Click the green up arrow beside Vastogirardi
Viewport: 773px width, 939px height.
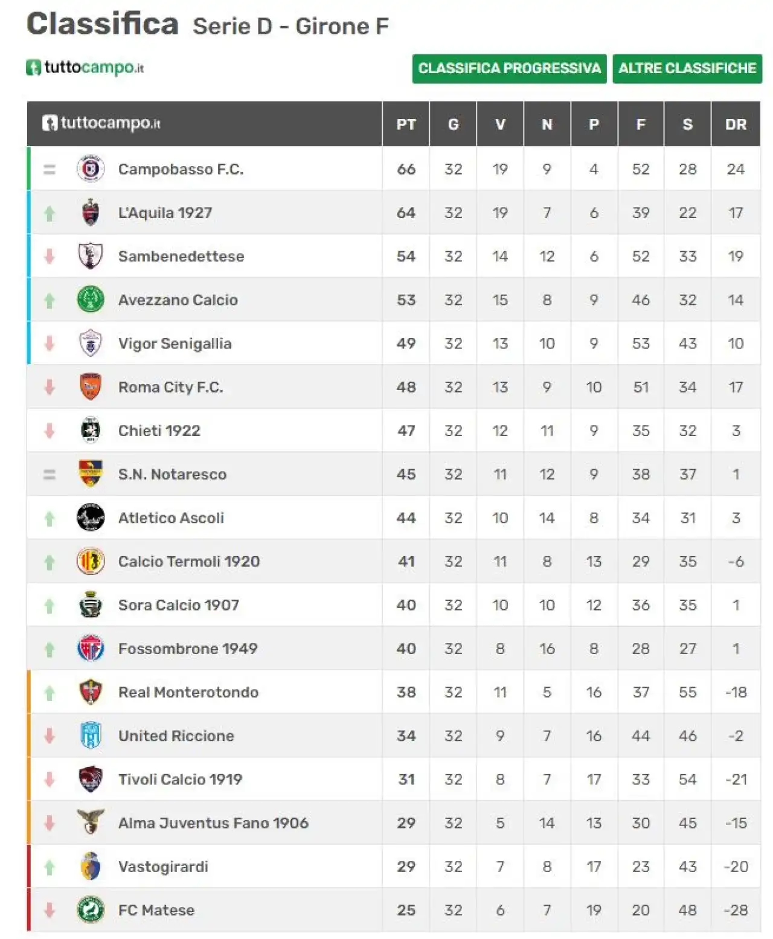50,867
